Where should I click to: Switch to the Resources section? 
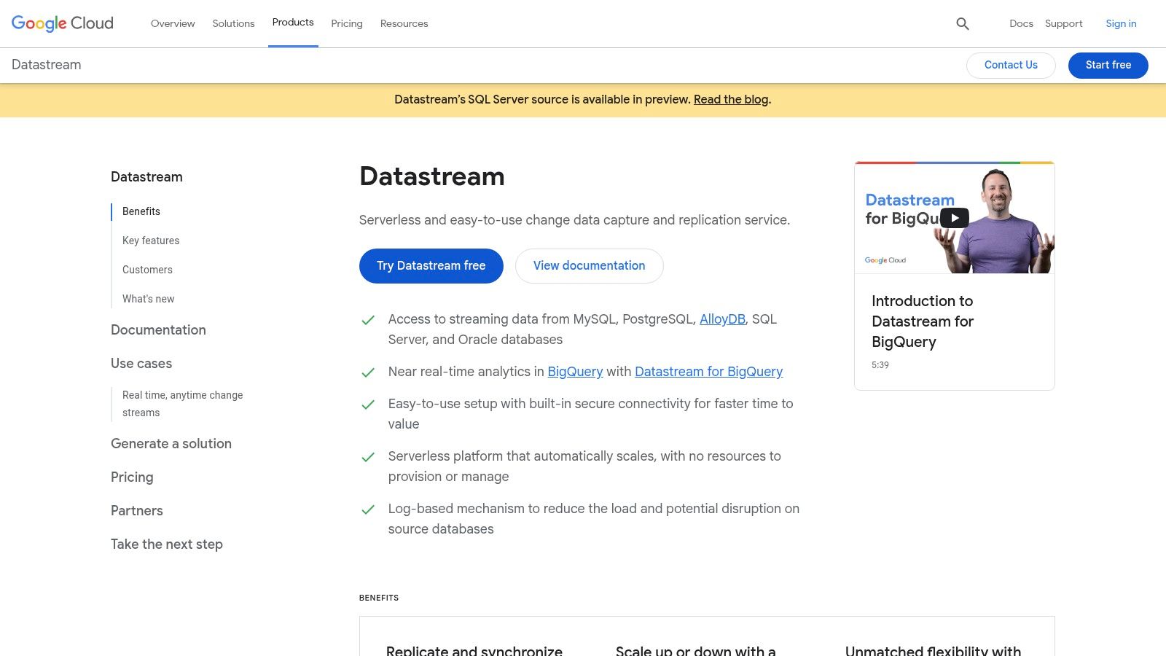404,23
